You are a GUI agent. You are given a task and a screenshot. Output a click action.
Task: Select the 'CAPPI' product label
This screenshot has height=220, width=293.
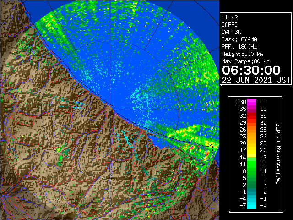coord(229,25)
